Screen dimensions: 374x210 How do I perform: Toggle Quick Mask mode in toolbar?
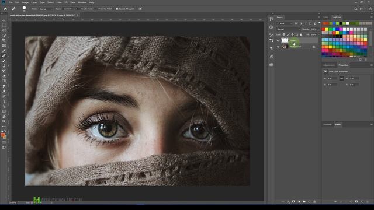click(4, 142)
